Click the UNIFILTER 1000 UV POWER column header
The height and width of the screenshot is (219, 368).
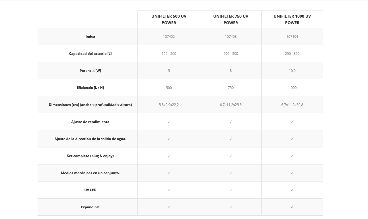click(x=292, y=19)
